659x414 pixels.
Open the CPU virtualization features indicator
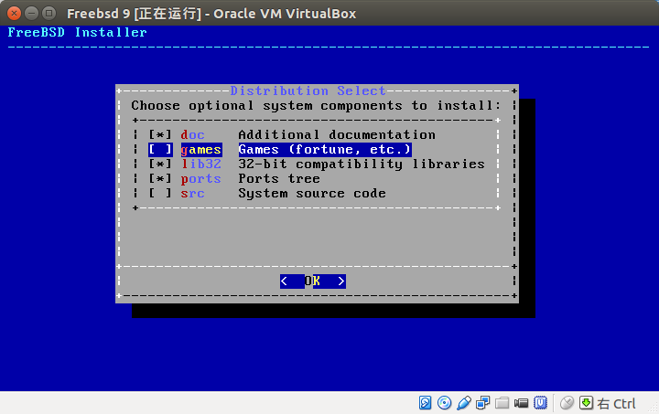[541, 403]
